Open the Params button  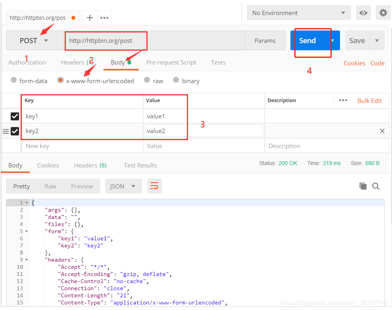pyautogui.click(x=265, y=40)
